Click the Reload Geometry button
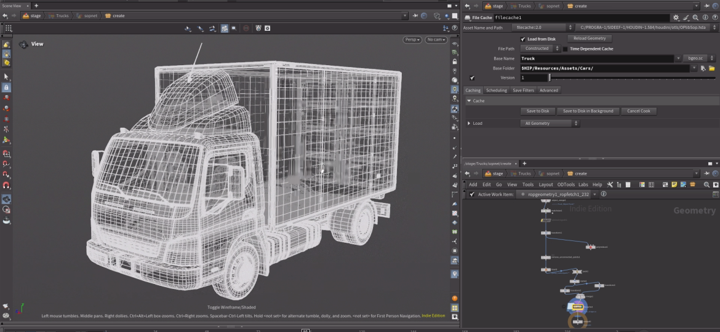 [x=590, y=39]
